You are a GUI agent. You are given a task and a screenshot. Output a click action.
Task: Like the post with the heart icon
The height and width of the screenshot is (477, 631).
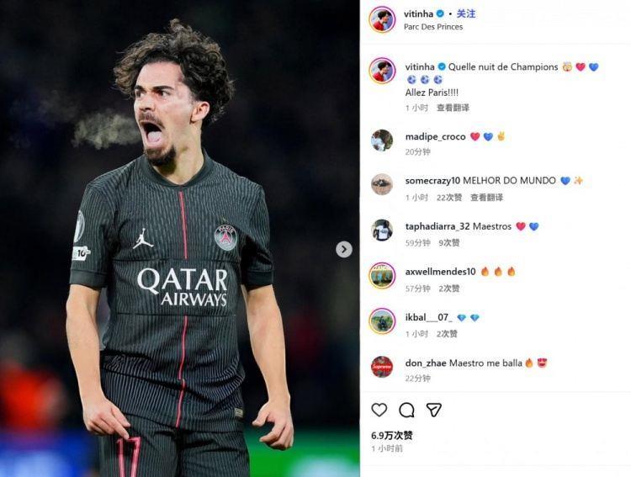pos(379,410)
